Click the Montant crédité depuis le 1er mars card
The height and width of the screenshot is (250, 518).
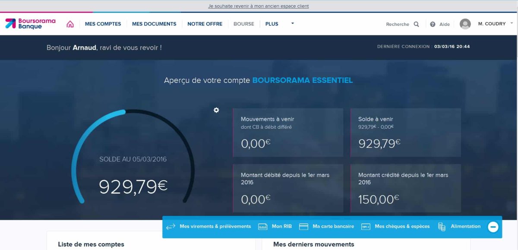coord(406,188)
